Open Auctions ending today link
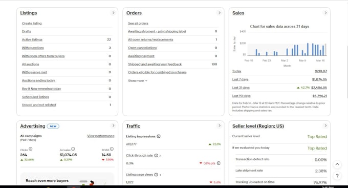Viewport: 348px width, 188px height. (38, 80)
